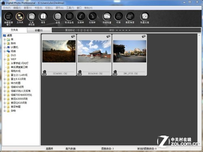Toggle check mark 5 in 复选标记 bar
203x152 pixels.
[91, 30]
